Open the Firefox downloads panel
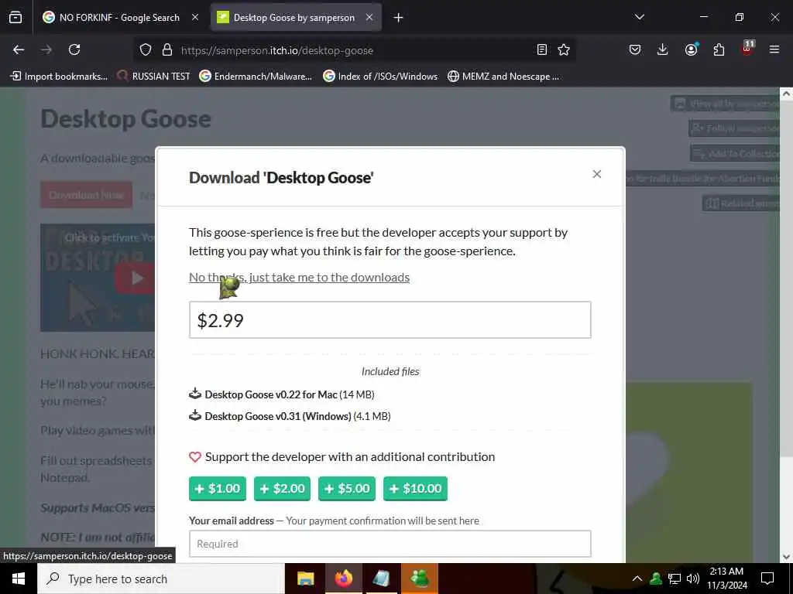 pos(663,50)
